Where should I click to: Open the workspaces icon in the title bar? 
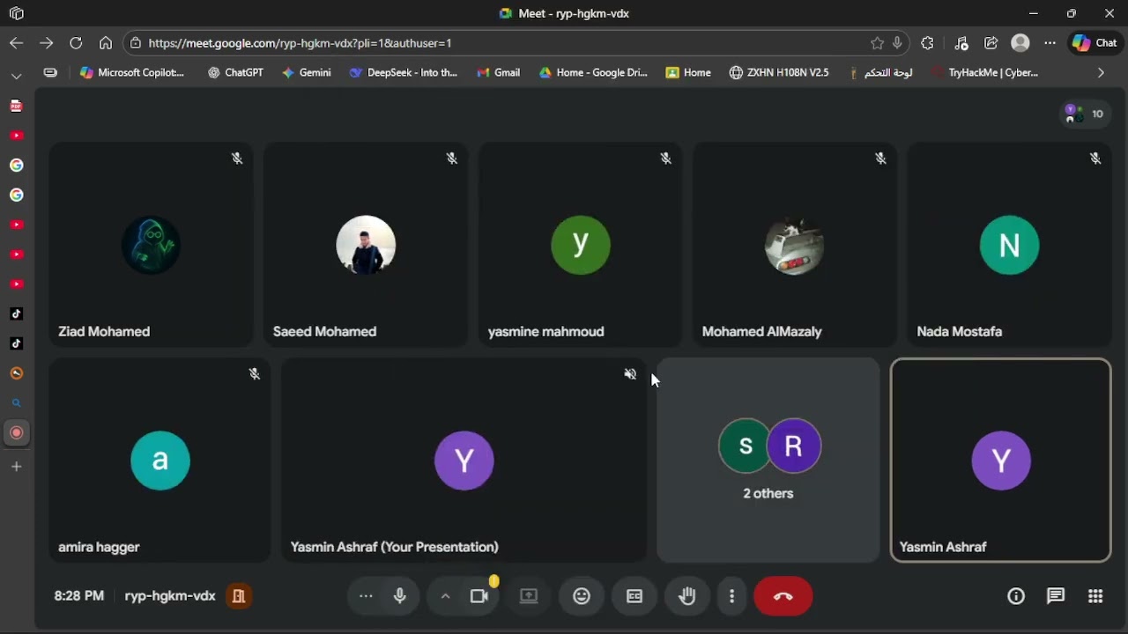tap(17, 13)
